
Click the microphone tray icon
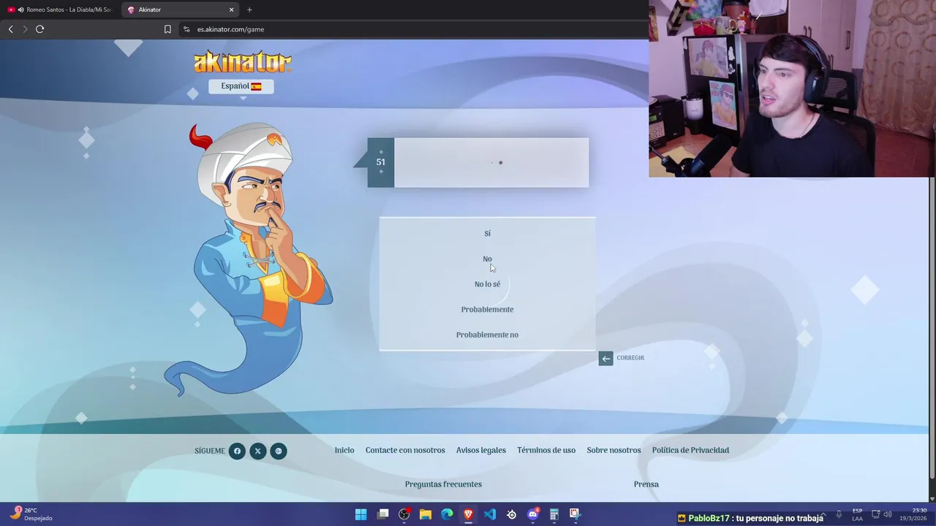click(x=839, y=514)
